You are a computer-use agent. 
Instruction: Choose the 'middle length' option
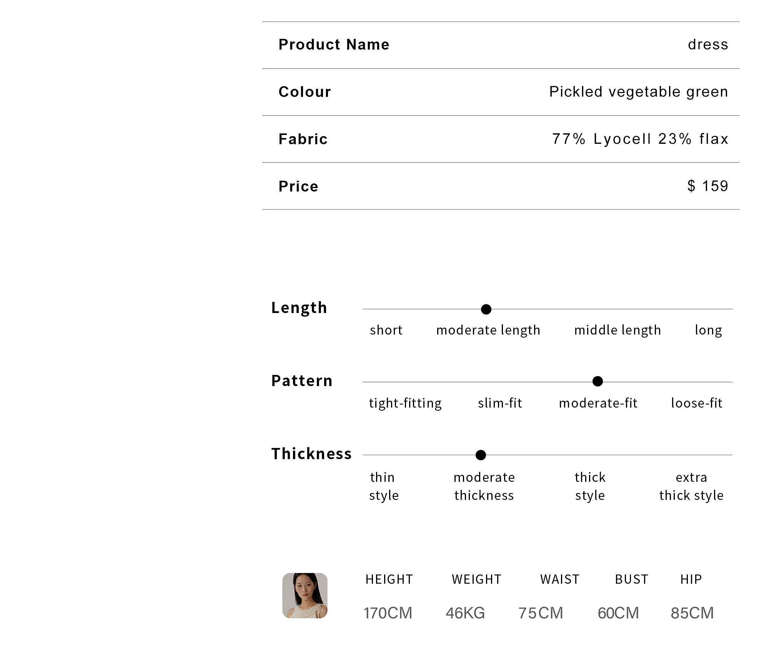coord(618,330)
